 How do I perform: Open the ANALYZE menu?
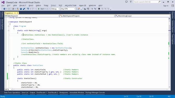click(x=83, y=5)
